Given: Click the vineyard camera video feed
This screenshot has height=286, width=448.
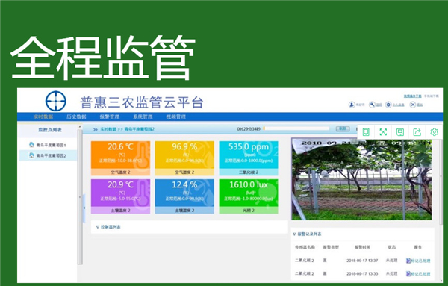Looking at the screenshot, I should [361, 179].
